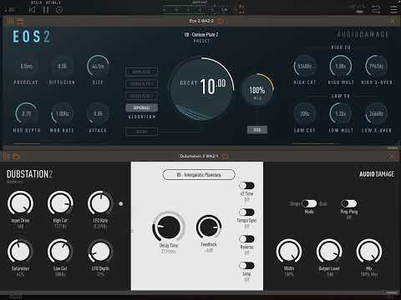Click the Dubstation Mix knob
The height and width of the screenshot is (300, 401).
pos(369,252)
